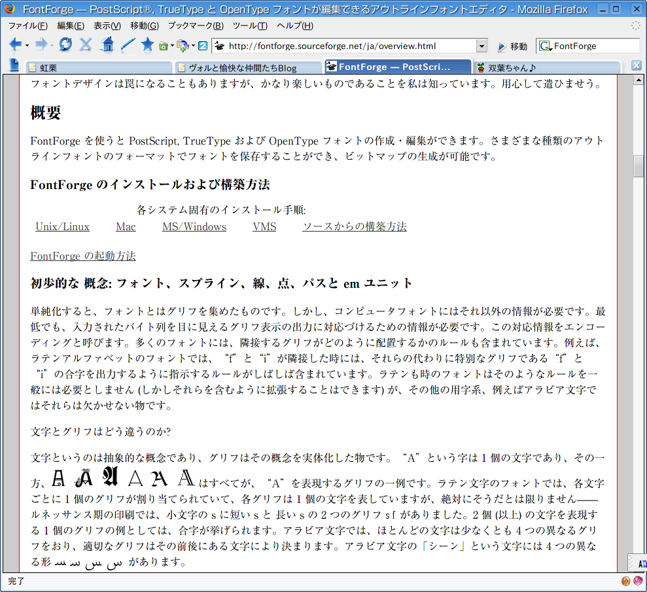Click the green recycle folder icon
The width and height of the screenshot is (647, 592).
[164, 46]
